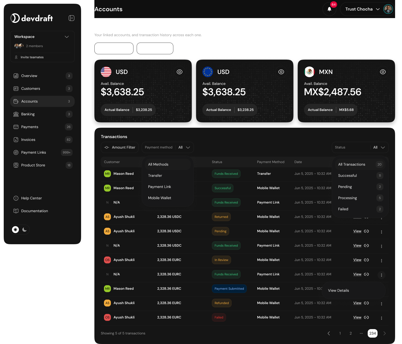Select Mobile Wallet from payment method menu

click(160, 198)
